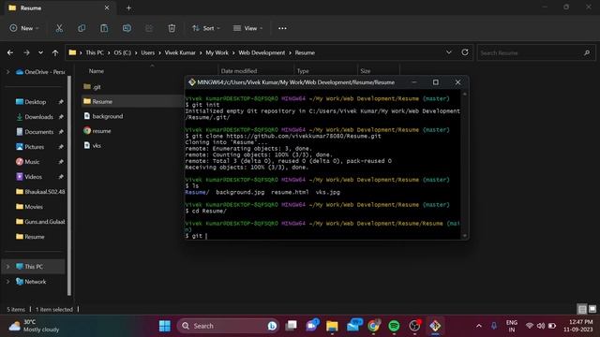Open a new File Explorer tab
600x337 pixels.
pyautogui.click(x=129, y=7)
